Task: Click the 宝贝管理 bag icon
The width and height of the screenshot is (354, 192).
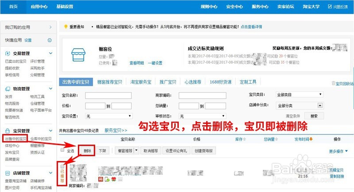Action: tap(8, 131)
